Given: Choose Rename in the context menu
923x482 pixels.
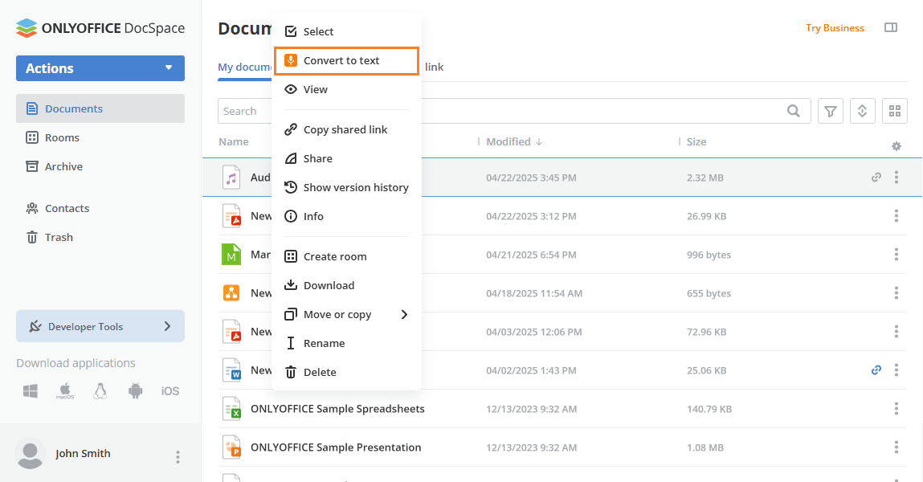Looking at the screenshot, I should coord(346,343).
